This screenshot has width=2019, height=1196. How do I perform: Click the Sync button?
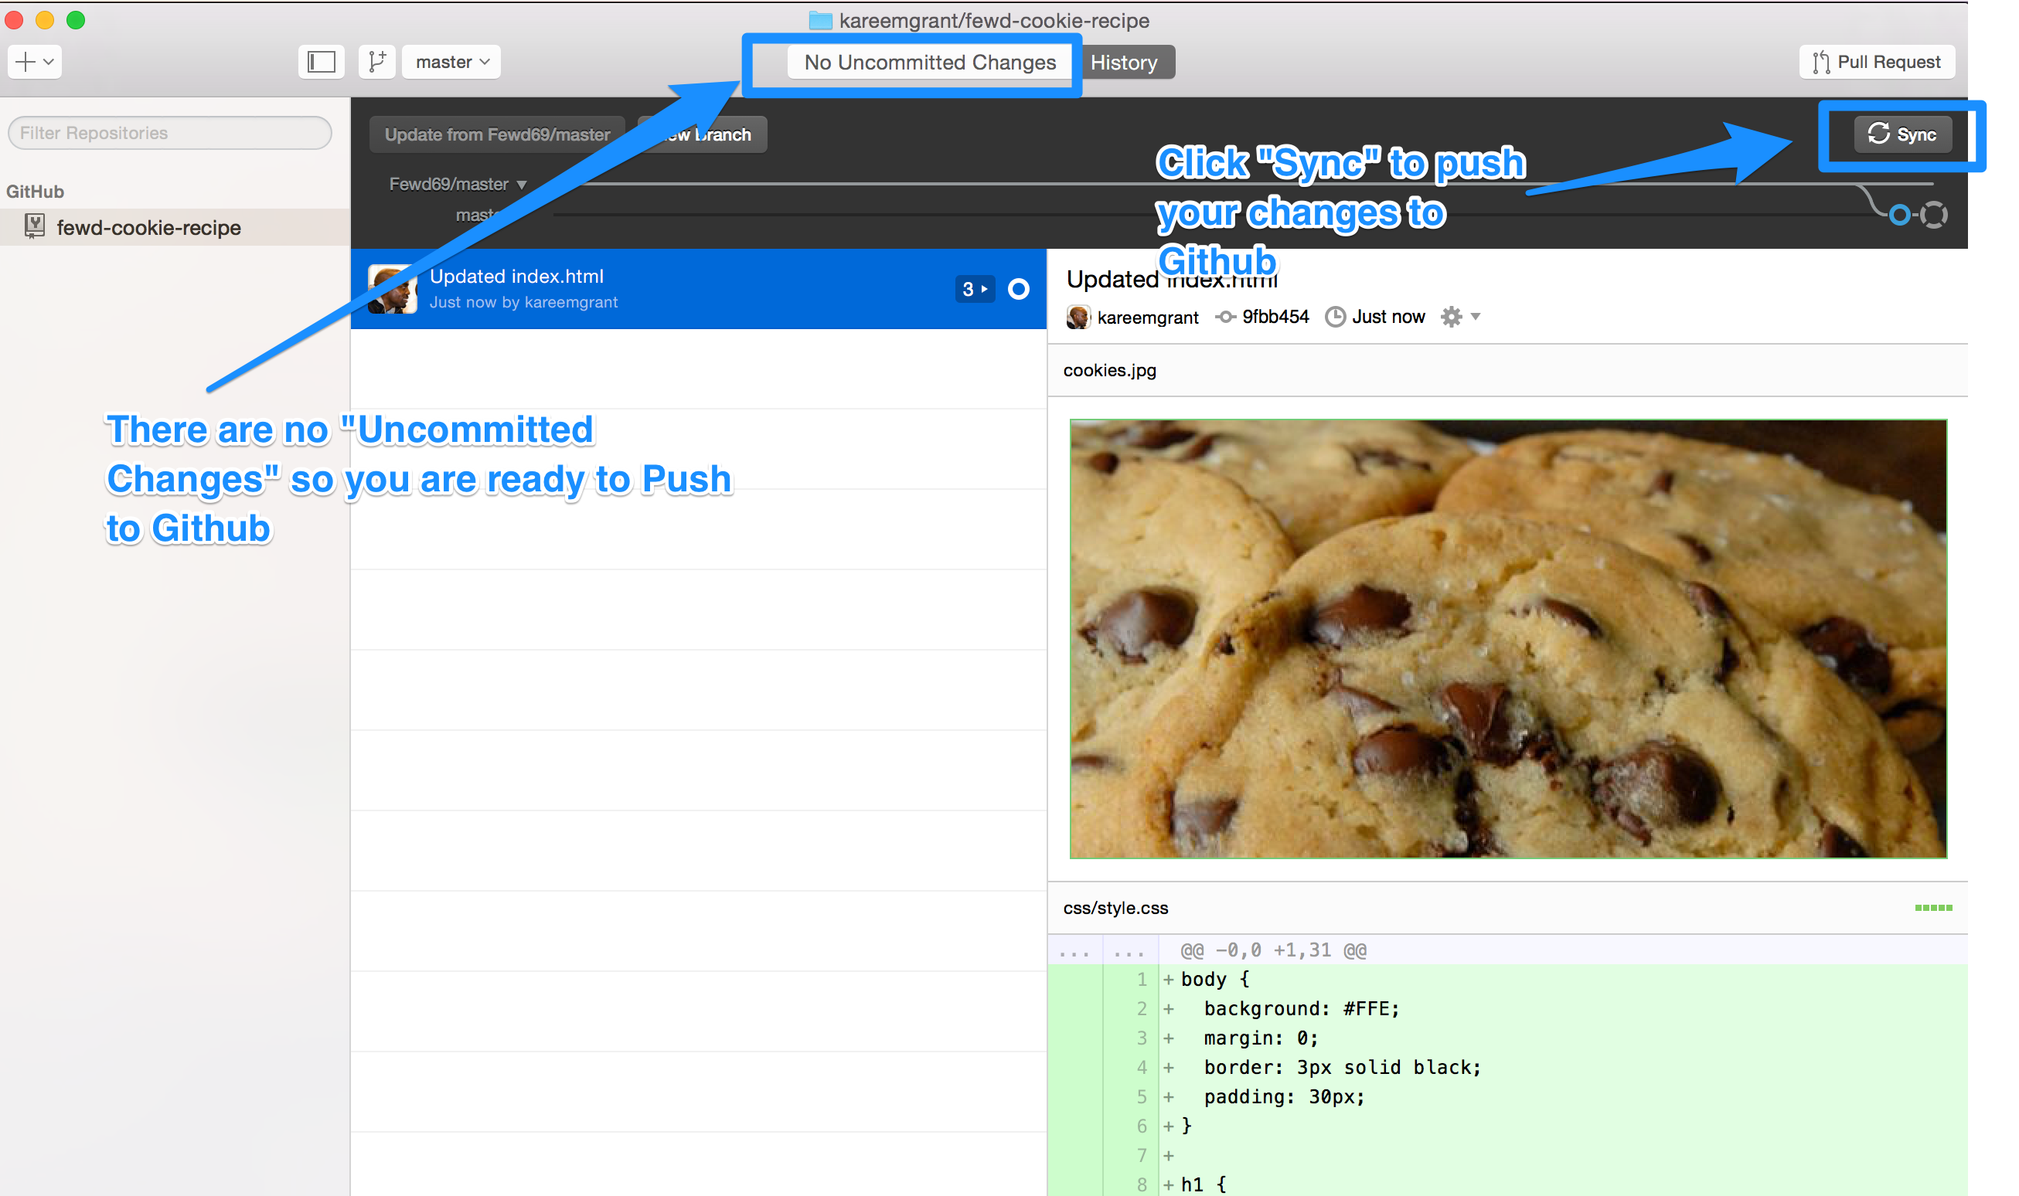[x=1902, y=134]
